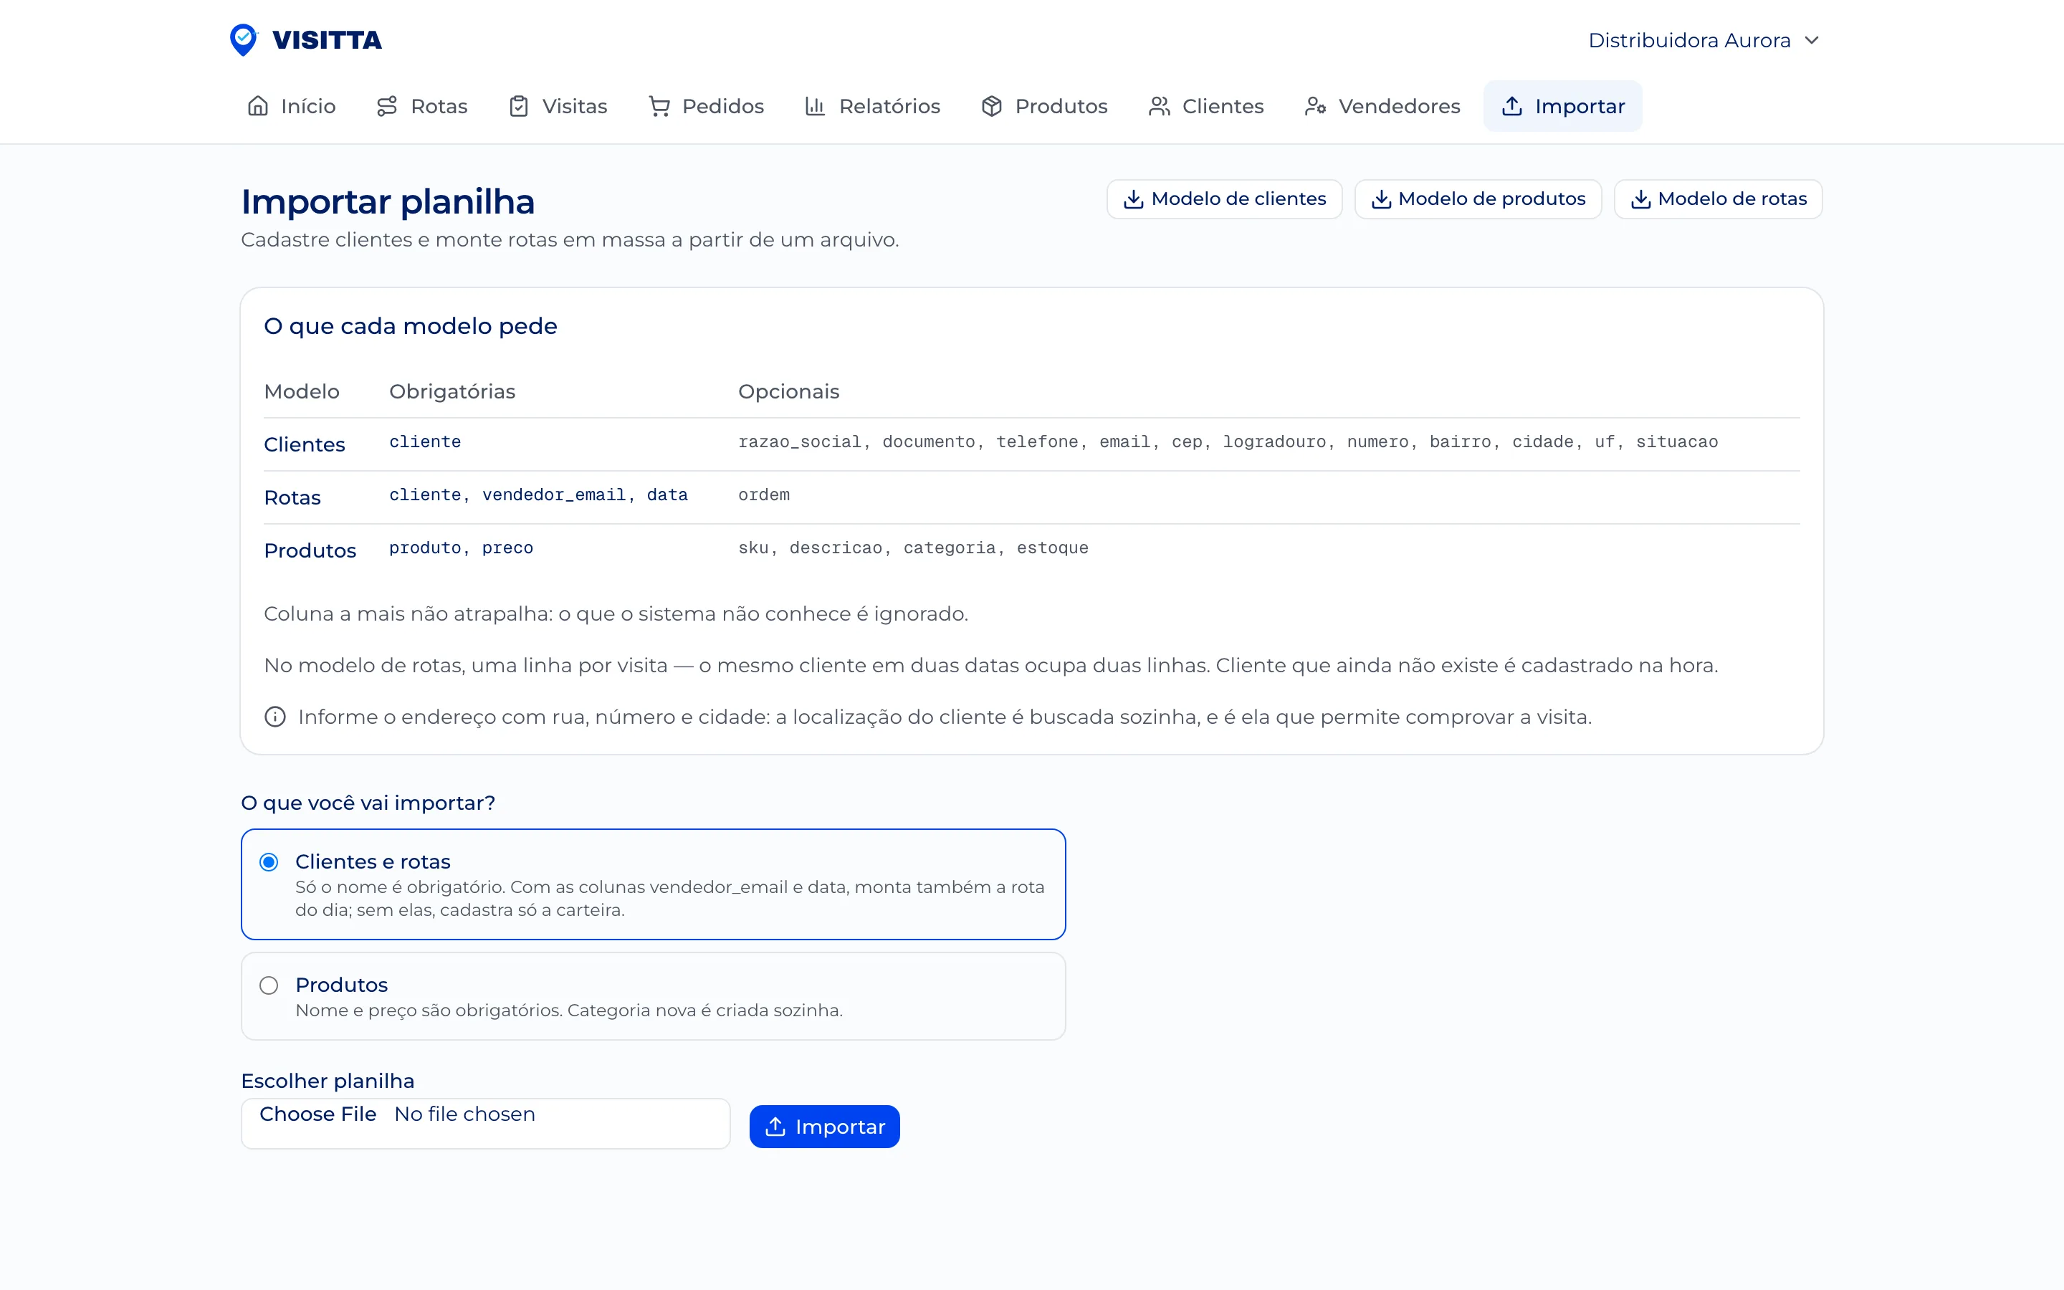
Task: Click the 'cliente, vendedor_email, data' cell
Action: 538,494
